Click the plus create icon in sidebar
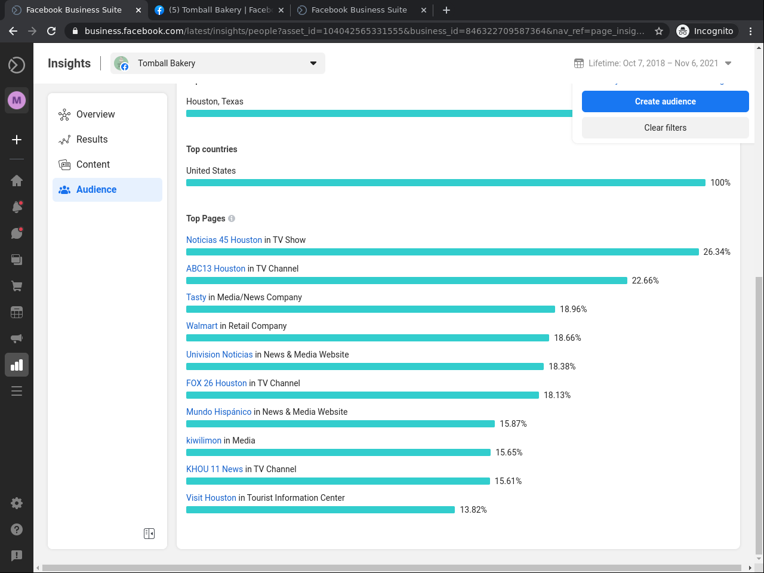764x573 pixels. [17, 140]
